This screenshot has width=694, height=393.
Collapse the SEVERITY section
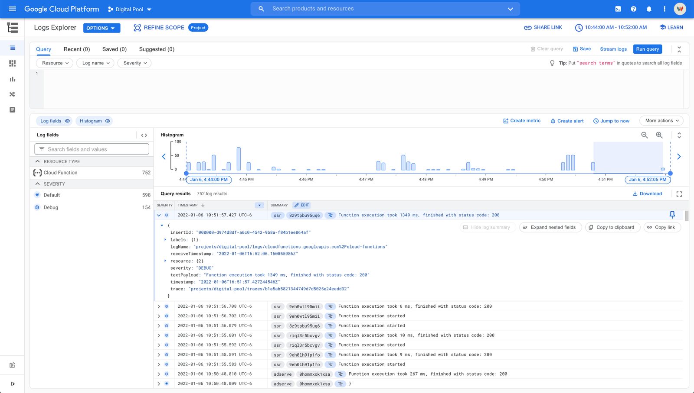tap(37, 184)
